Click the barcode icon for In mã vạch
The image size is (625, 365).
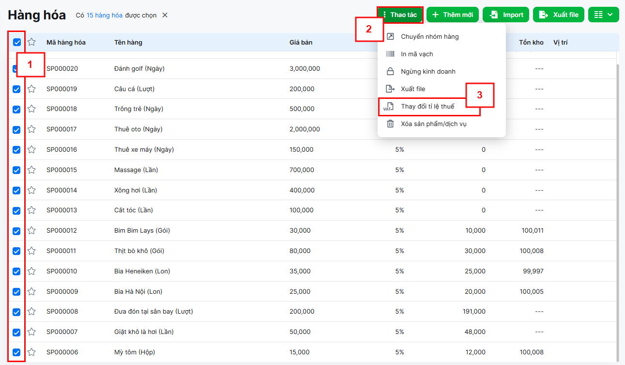click(390, 54)
